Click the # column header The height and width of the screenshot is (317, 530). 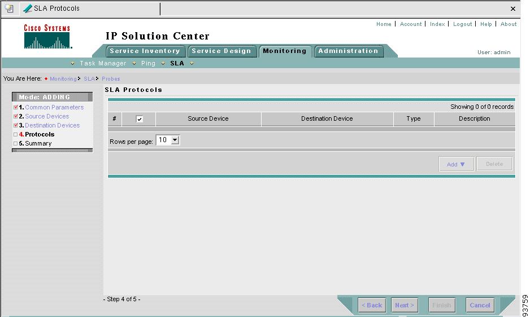pos(115,119)
